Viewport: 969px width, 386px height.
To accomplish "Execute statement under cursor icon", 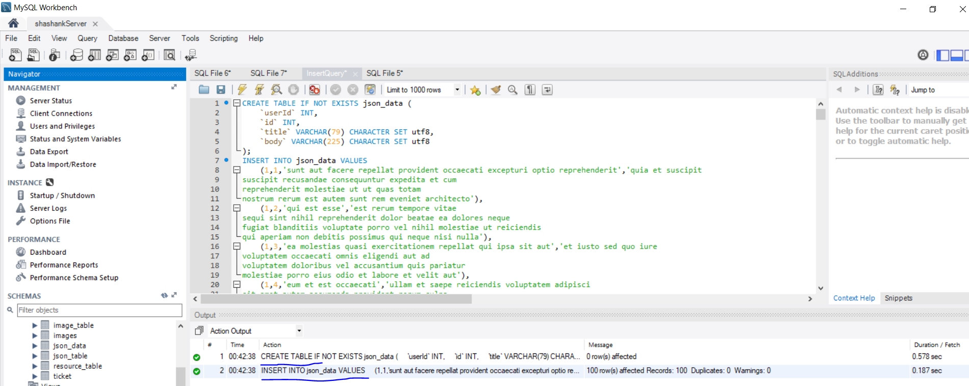I will [x=260, y=90].
